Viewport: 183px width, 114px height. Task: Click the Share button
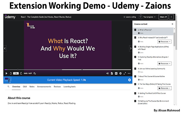163,17
